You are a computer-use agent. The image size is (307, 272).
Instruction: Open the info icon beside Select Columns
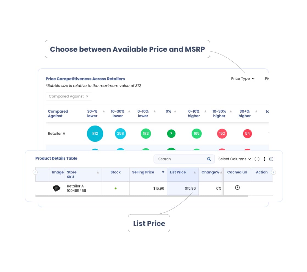click(x=257, y=159)
